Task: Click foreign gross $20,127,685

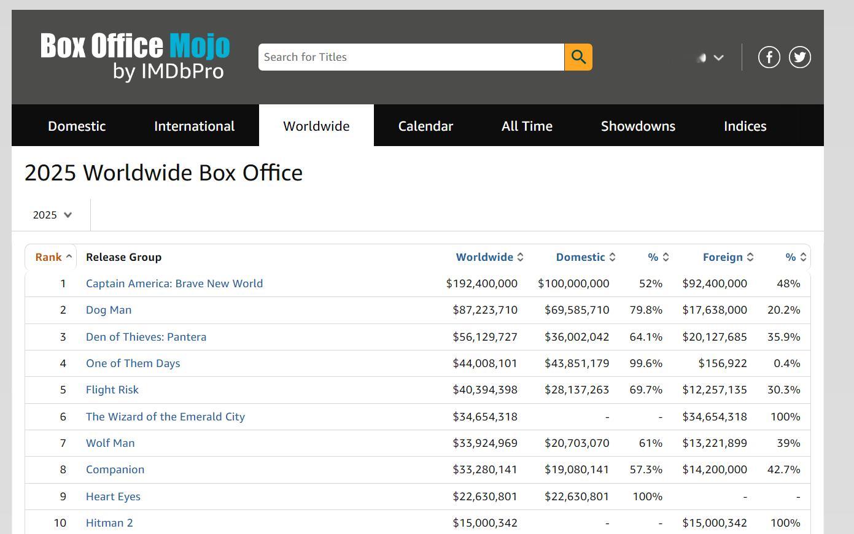Action: point(715,337)
